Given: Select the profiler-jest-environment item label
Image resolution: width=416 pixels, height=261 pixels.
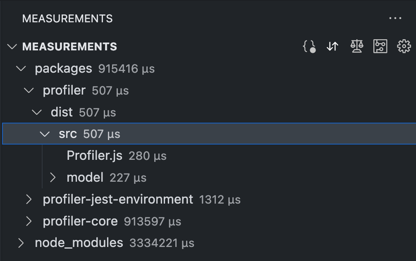Looking at the screenshot, I should pyautogui.click(x=118, y=199).
